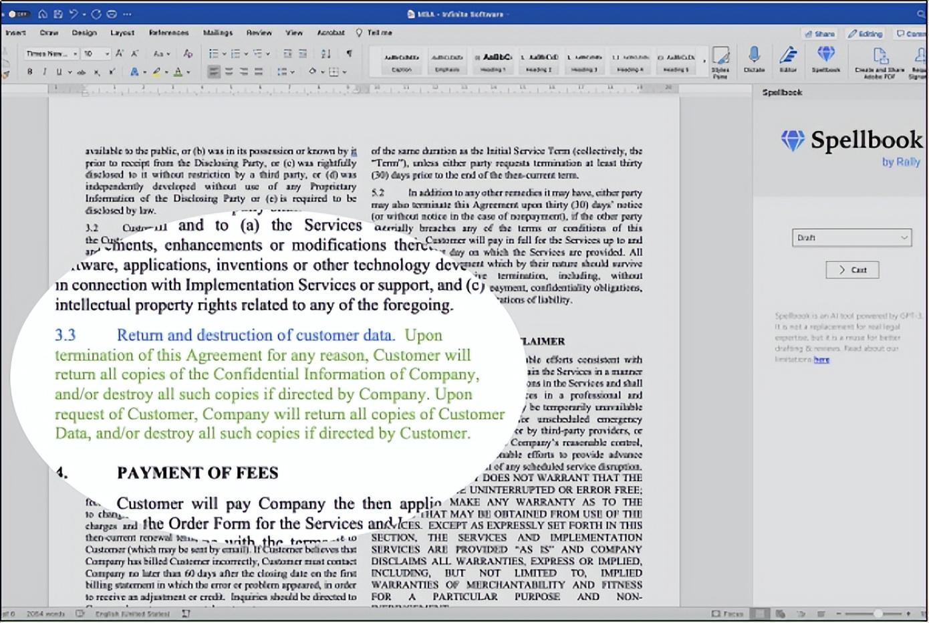Start Dictate with the microphone icon
929x623 pixels.
[754, 59]
